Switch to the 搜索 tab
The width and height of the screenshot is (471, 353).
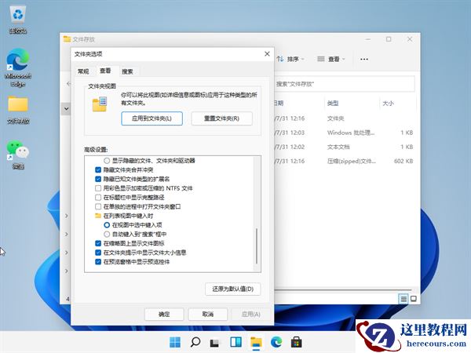pyautogui.click(x=127, y=71)
